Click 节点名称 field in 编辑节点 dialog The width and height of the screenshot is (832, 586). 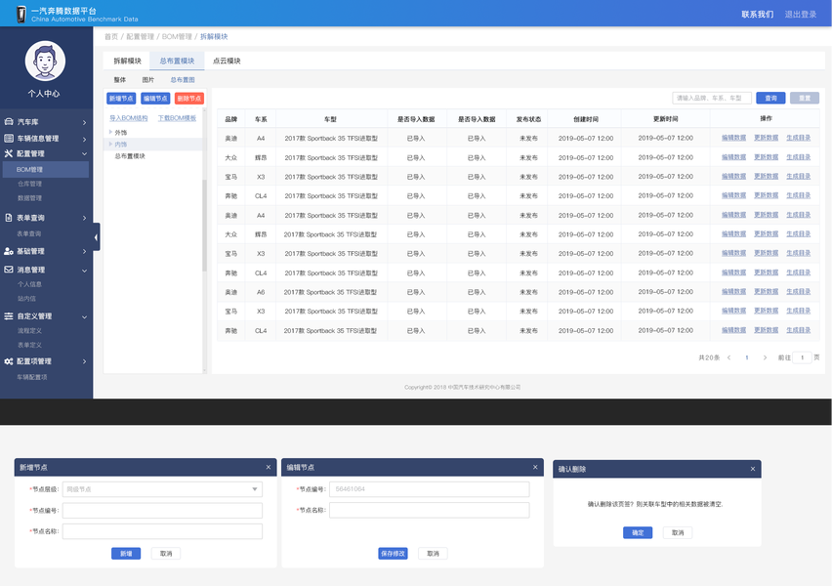(430, 510)
